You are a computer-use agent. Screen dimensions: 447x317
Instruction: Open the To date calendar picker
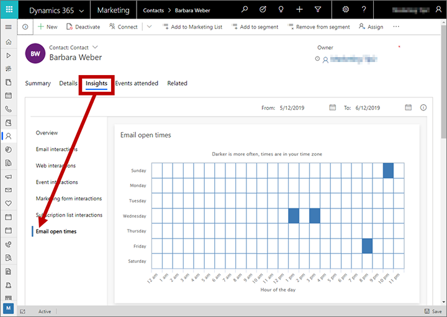(409, 107)
